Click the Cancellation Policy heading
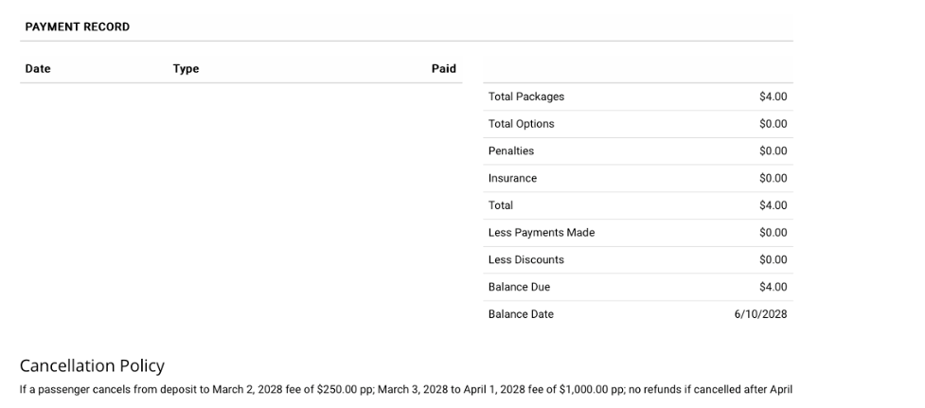The height and width of the screenshot is (408, 925). [92, 366]
